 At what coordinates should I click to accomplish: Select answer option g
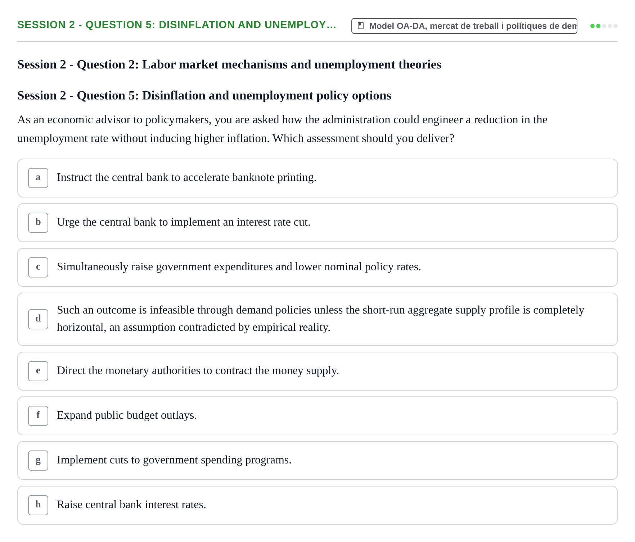click(317, 461)
